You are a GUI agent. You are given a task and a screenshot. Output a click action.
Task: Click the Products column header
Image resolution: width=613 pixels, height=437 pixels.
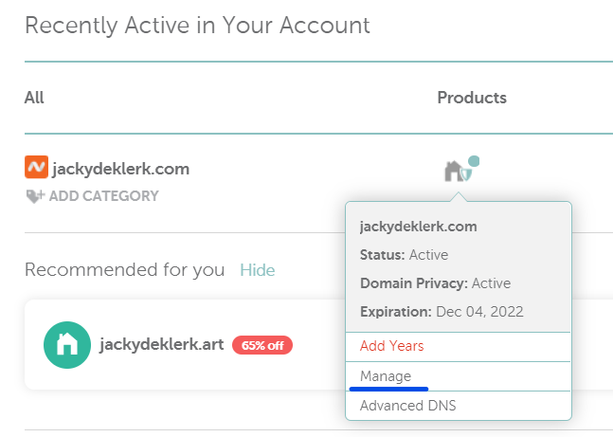(x=472, y=98)
